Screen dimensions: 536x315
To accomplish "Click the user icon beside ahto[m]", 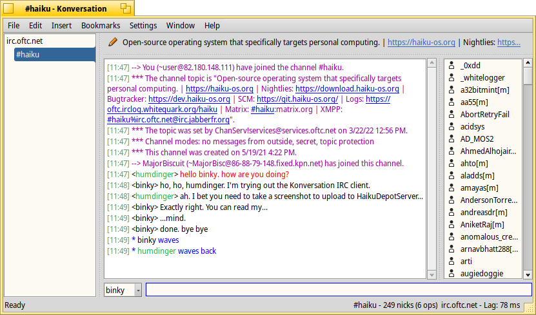I will [x=452, y=164].
